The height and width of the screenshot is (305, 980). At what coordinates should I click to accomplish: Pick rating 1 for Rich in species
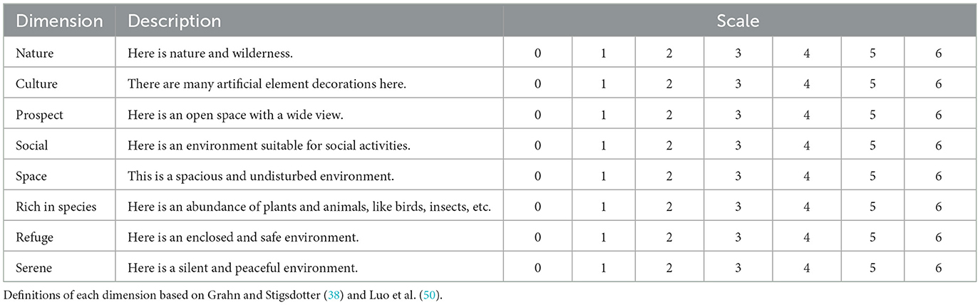(x=604, y=207)
